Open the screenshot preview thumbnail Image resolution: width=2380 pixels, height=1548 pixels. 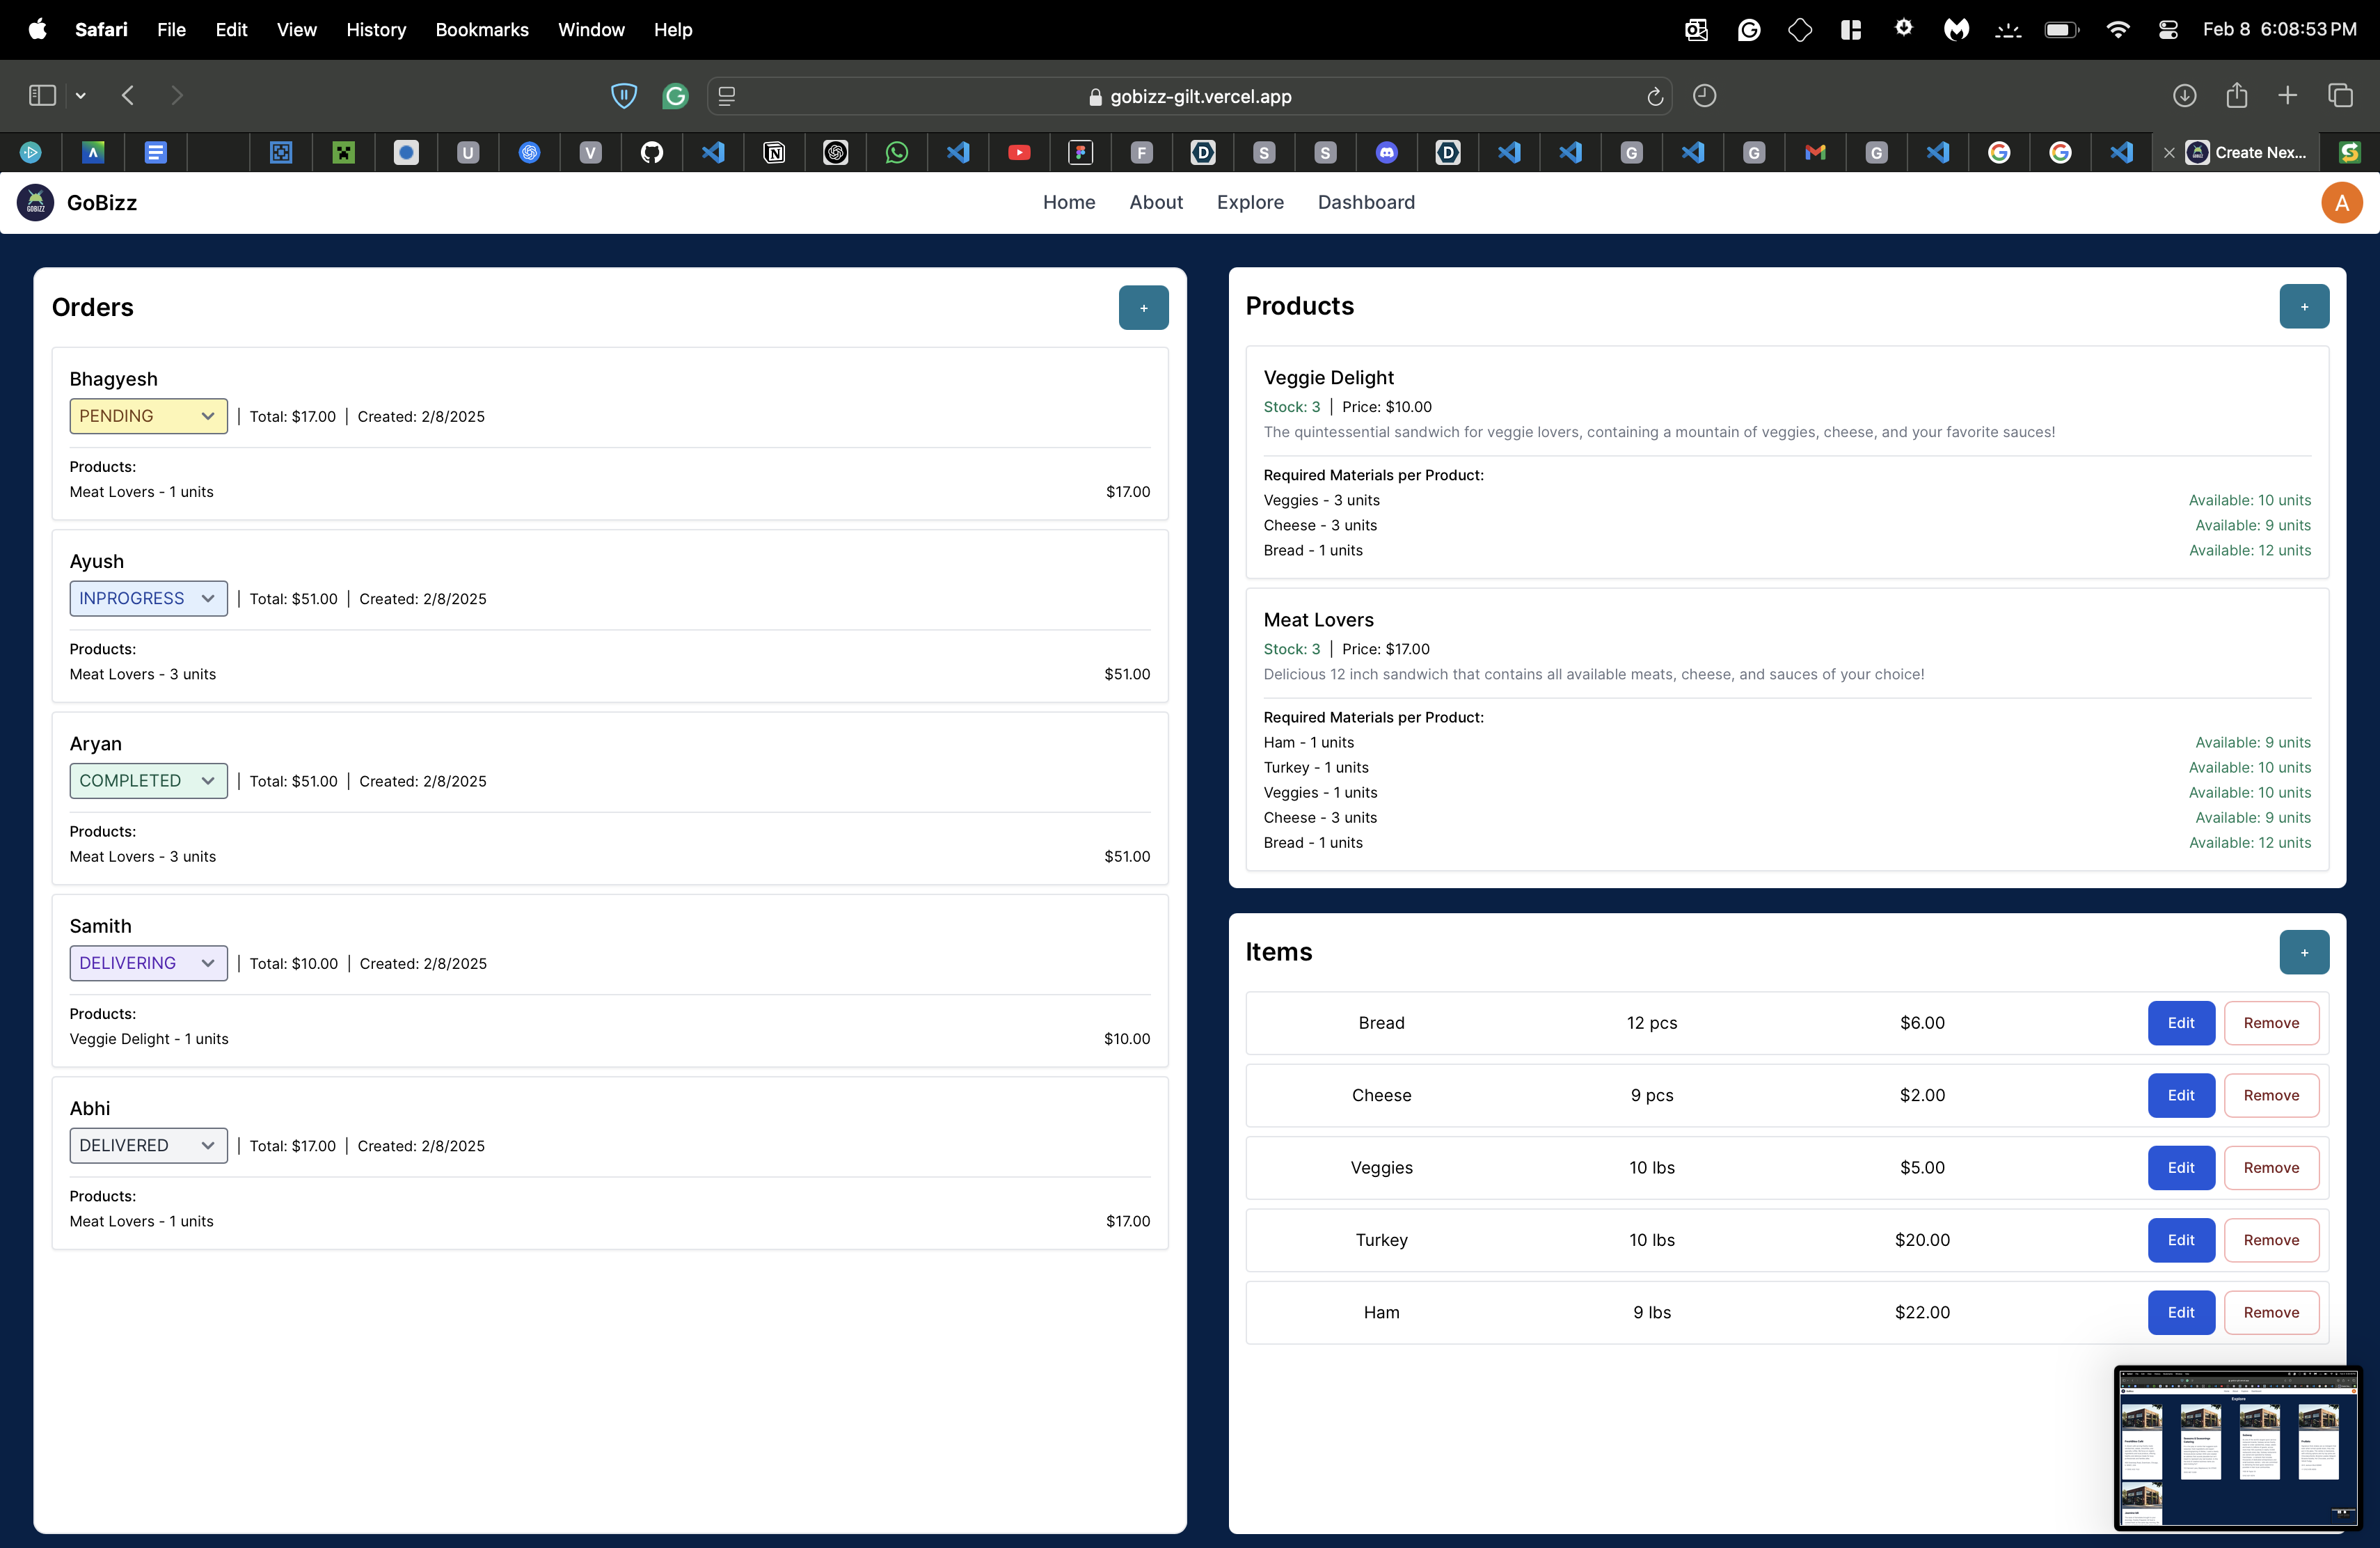pyautogui.click(x=2237, y=1448)
